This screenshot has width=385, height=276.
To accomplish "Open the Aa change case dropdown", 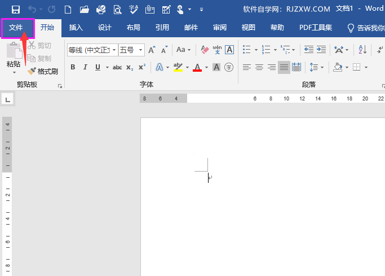I will coord(183,50).
